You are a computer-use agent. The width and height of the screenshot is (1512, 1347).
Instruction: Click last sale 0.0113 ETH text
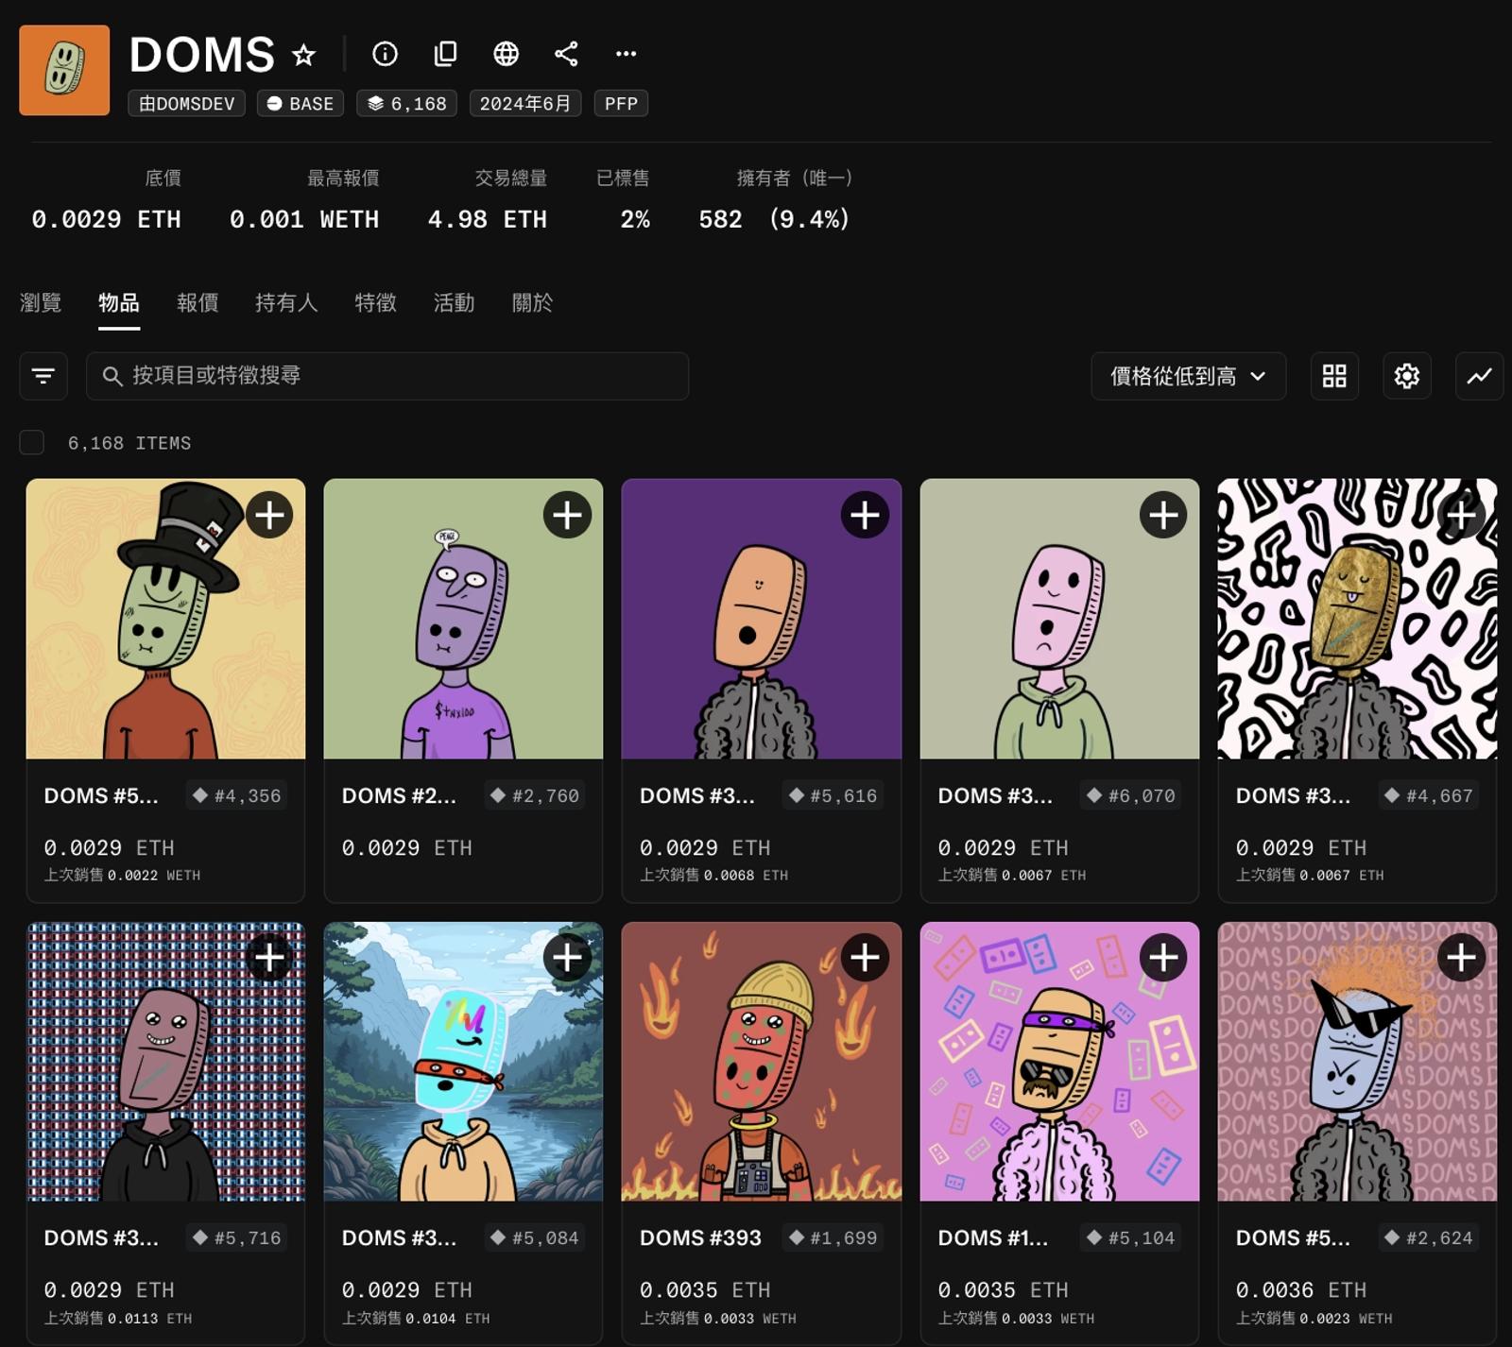[118, 1318]
